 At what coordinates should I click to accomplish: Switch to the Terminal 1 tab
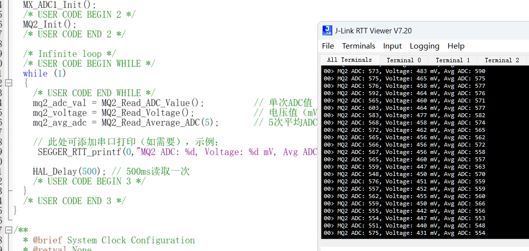(453, 60)
